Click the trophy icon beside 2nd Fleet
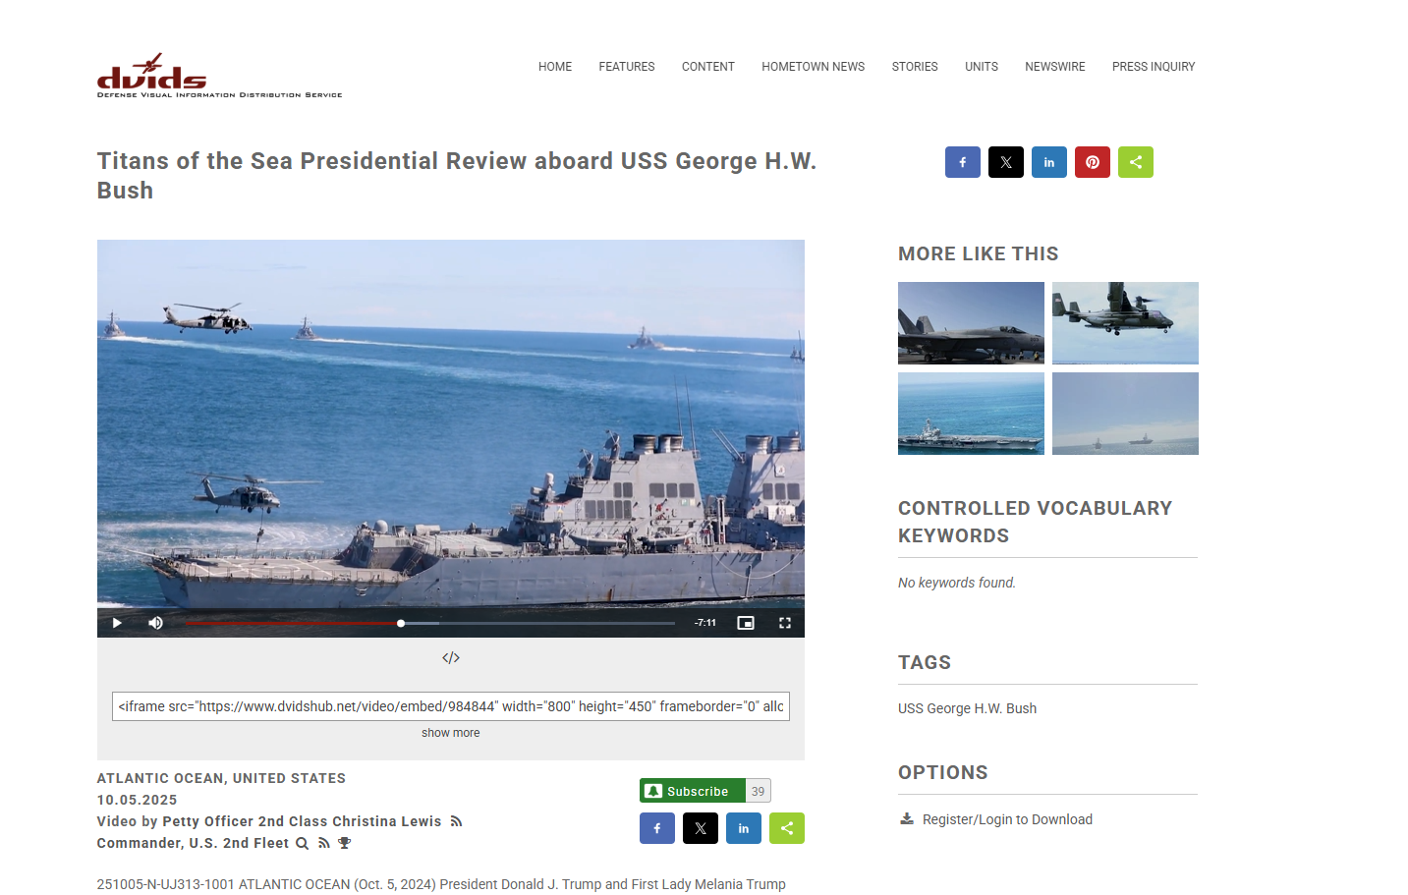Viewport: 1408px width, 895px height. 344,843
